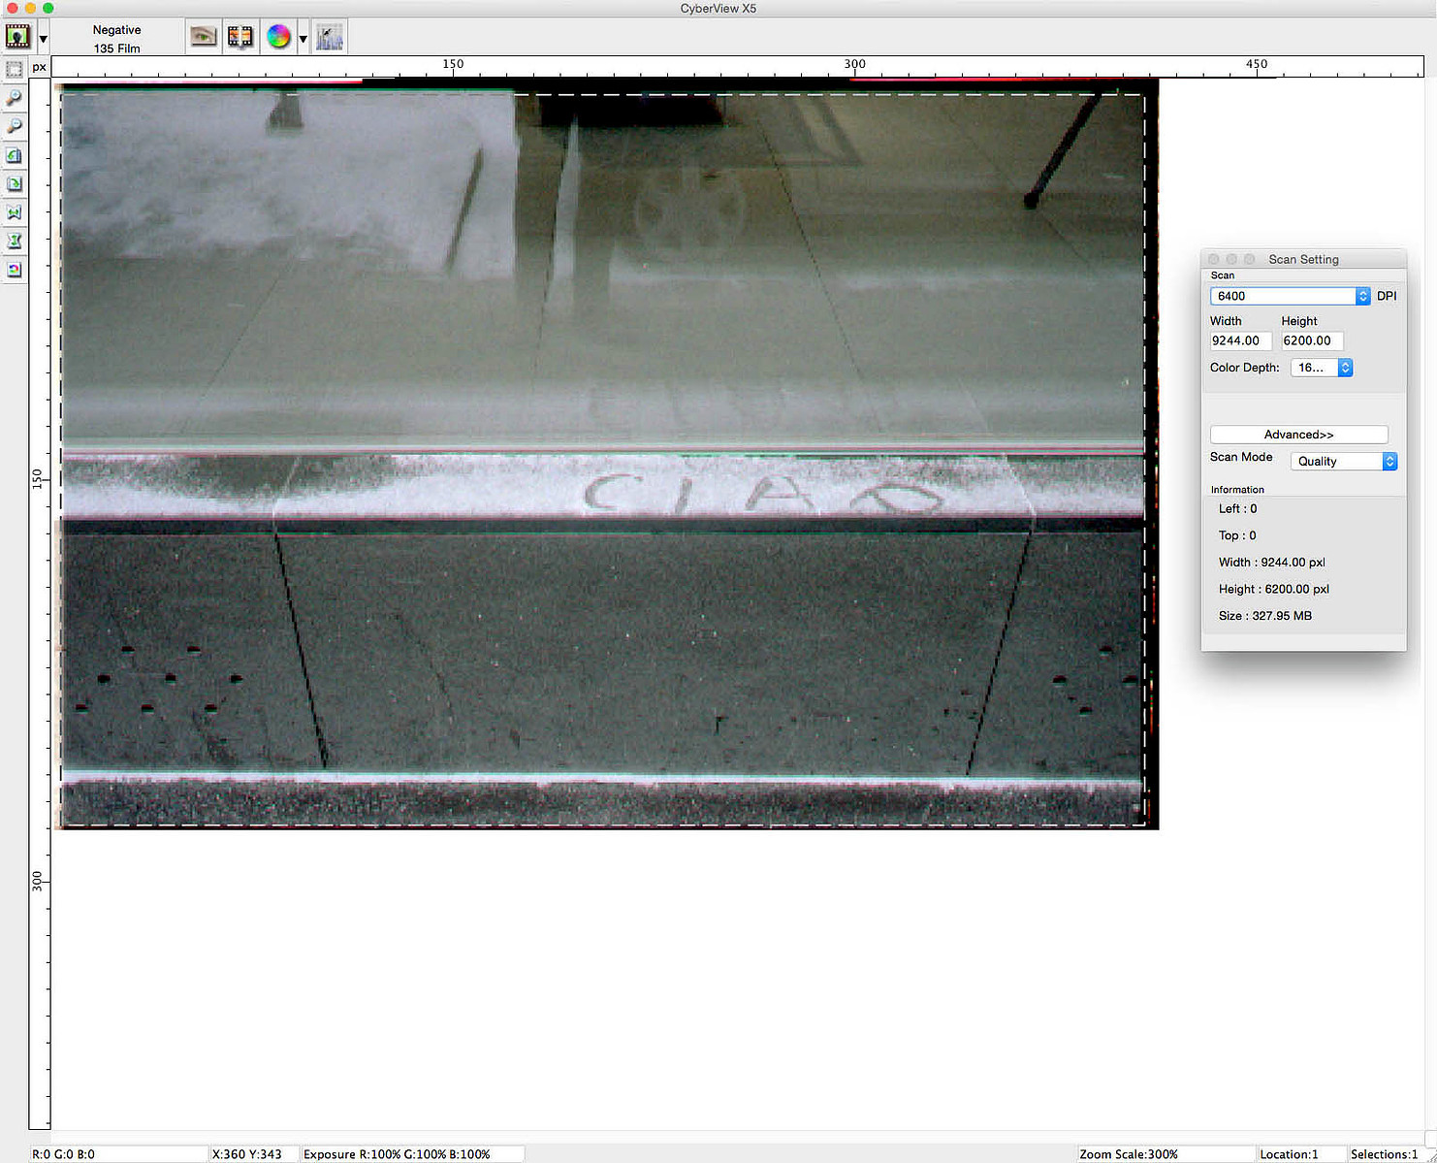This screenshot has height=1163, width=1437.
Task: Click the Width input field 9244.00
Action: tap(1240, 340)
